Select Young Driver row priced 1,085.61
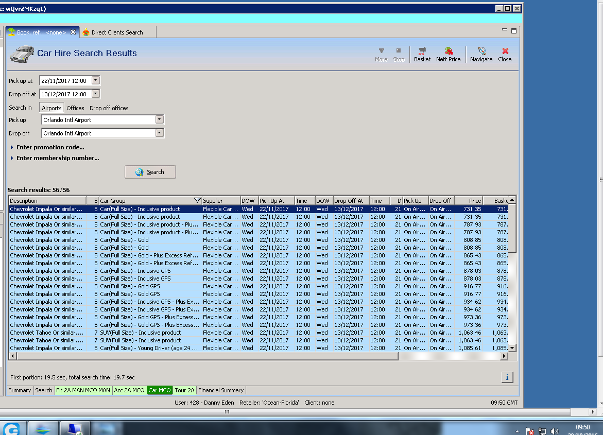 tap(259, 347)
